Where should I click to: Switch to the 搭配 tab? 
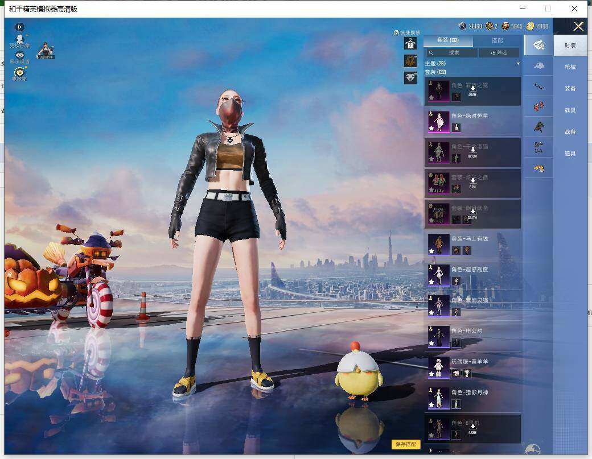[498, 40]
